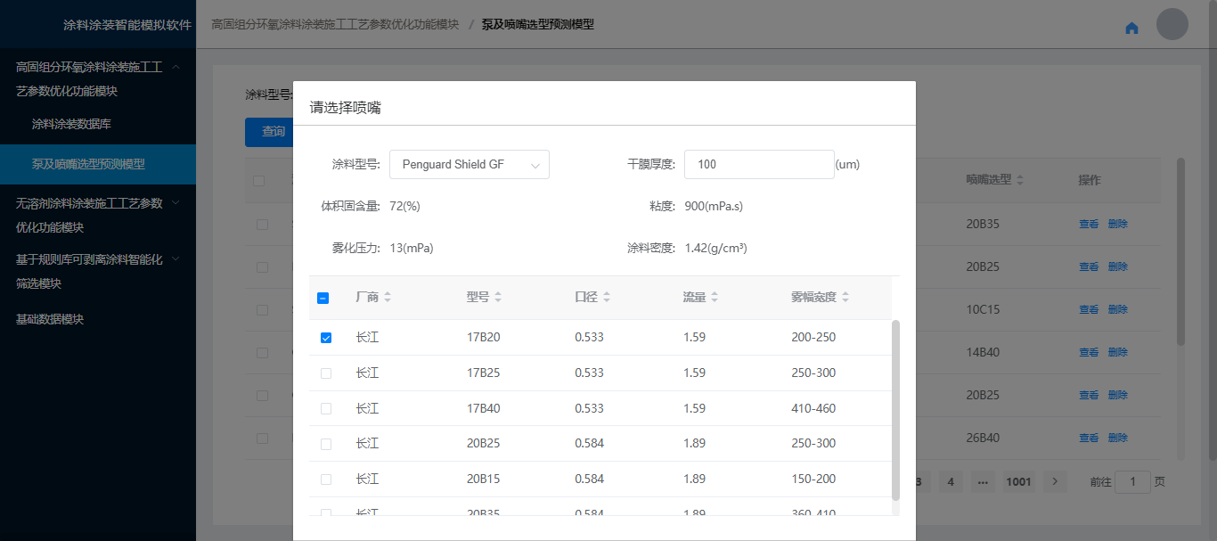Click the 干膜厚度 input field
The height and width of the screenshot is (541, 1217).
[x=758, y=165]
